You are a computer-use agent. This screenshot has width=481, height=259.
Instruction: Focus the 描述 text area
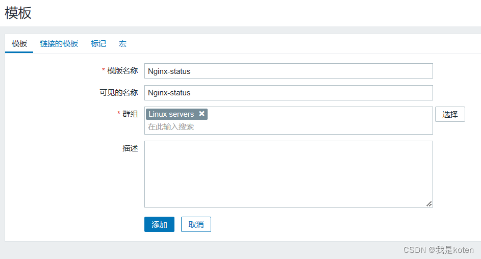[288, 174]
